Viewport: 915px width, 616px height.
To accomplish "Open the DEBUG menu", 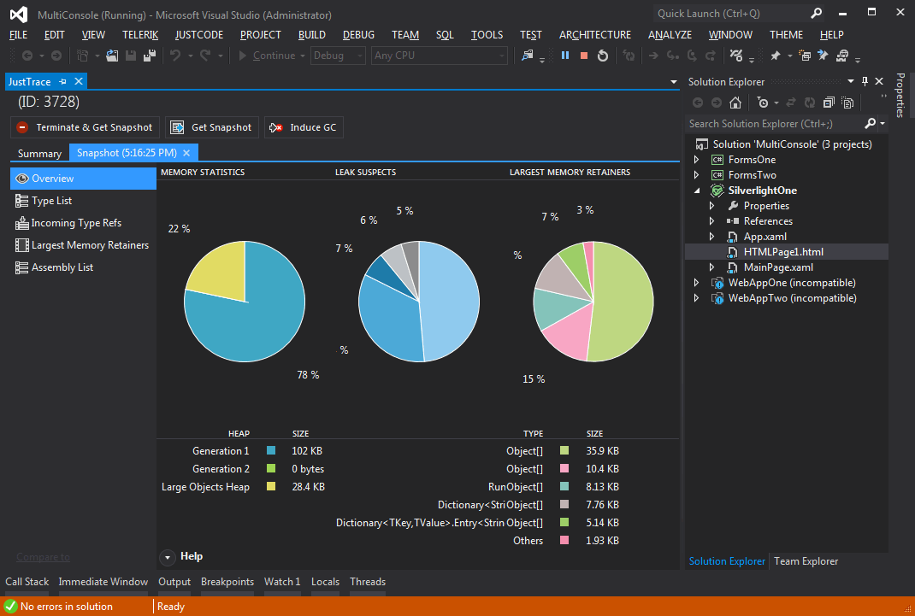I will [358, 35].
